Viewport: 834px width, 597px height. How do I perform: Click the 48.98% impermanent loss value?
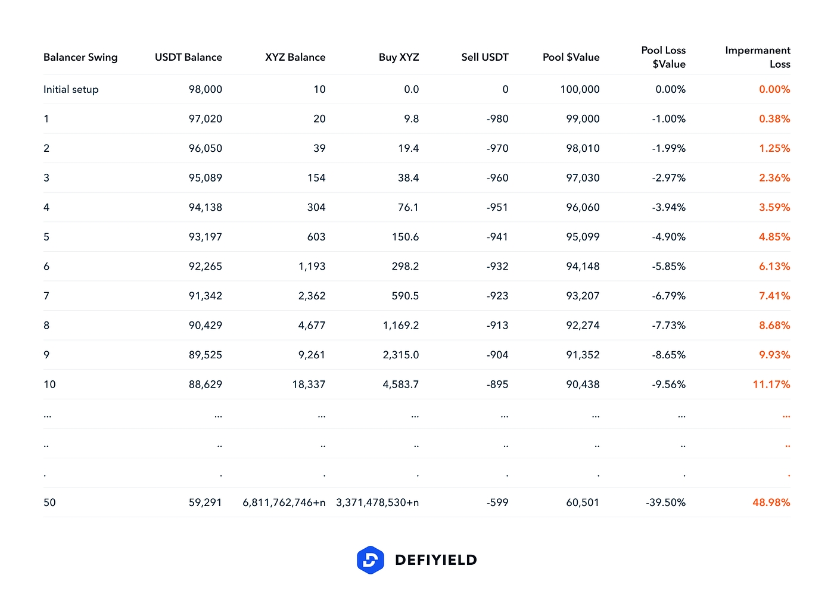[x=771, y=502]
